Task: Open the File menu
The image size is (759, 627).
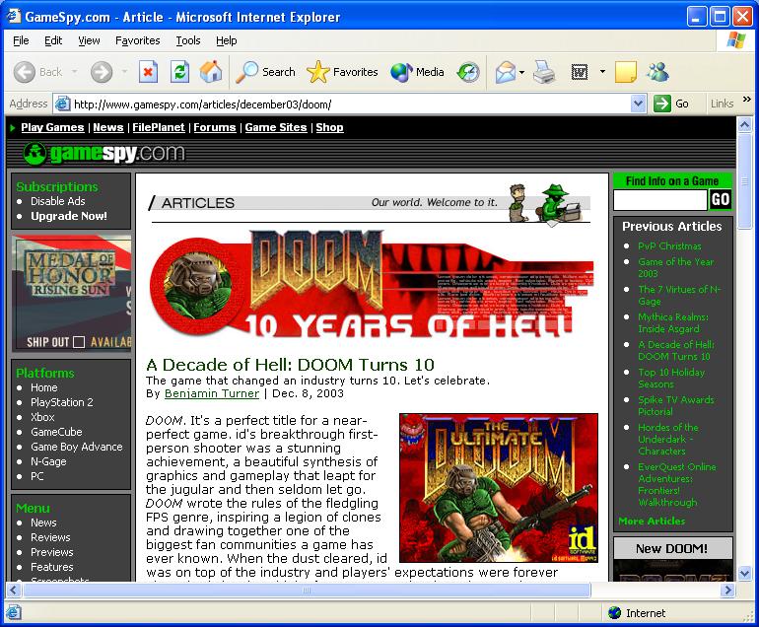Action: point(21,40)
